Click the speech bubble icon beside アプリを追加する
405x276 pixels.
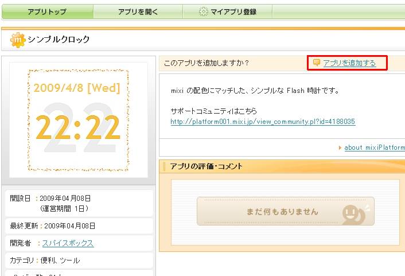(317, 63)
